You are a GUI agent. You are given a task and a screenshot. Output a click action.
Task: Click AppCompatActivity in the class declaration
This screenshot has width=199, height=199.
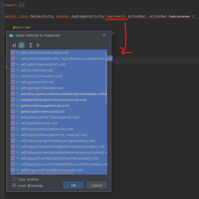88,16
